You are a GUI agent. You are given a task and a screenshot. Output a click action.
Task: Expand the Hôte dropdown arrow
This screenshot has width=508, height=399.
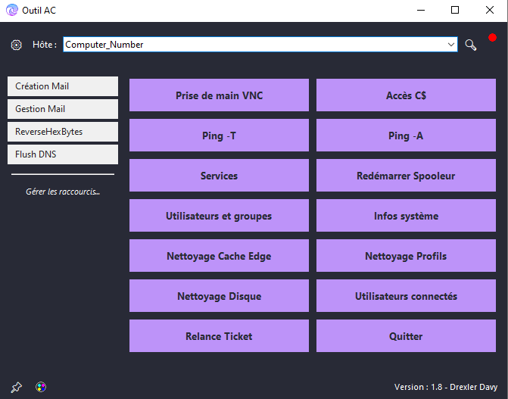pos(451,45)
